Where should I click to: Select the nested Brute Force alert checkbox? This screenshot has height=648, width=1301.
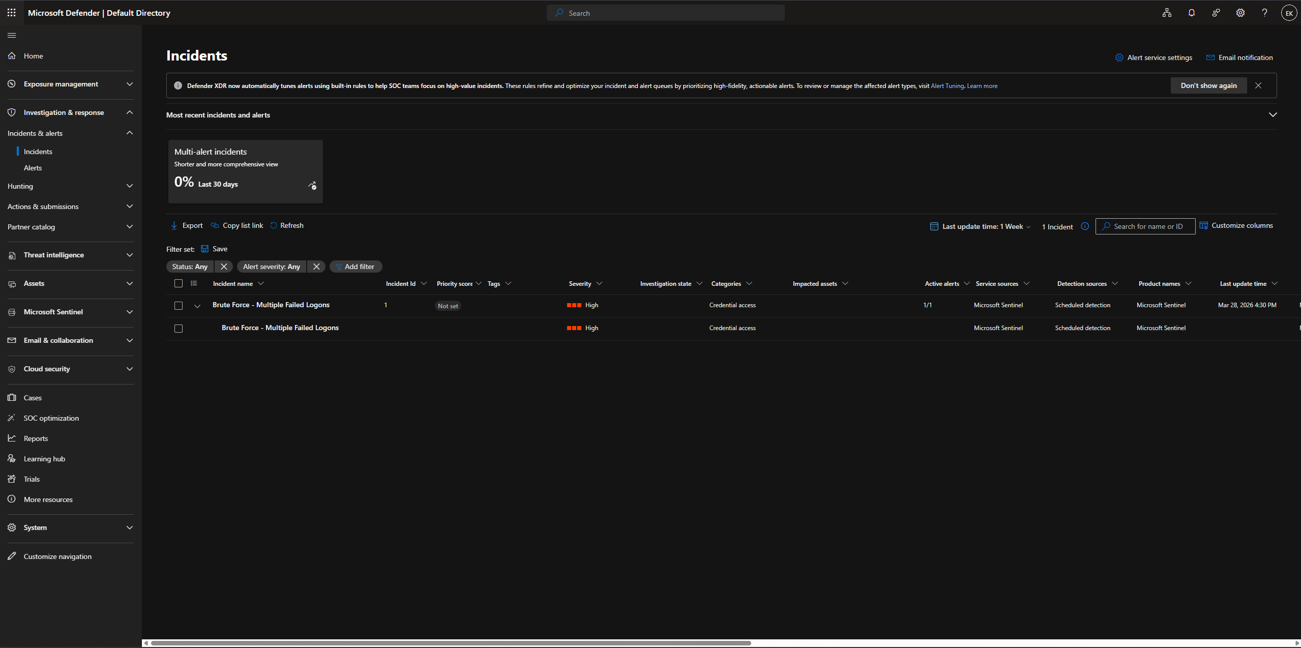coord(179,329)
